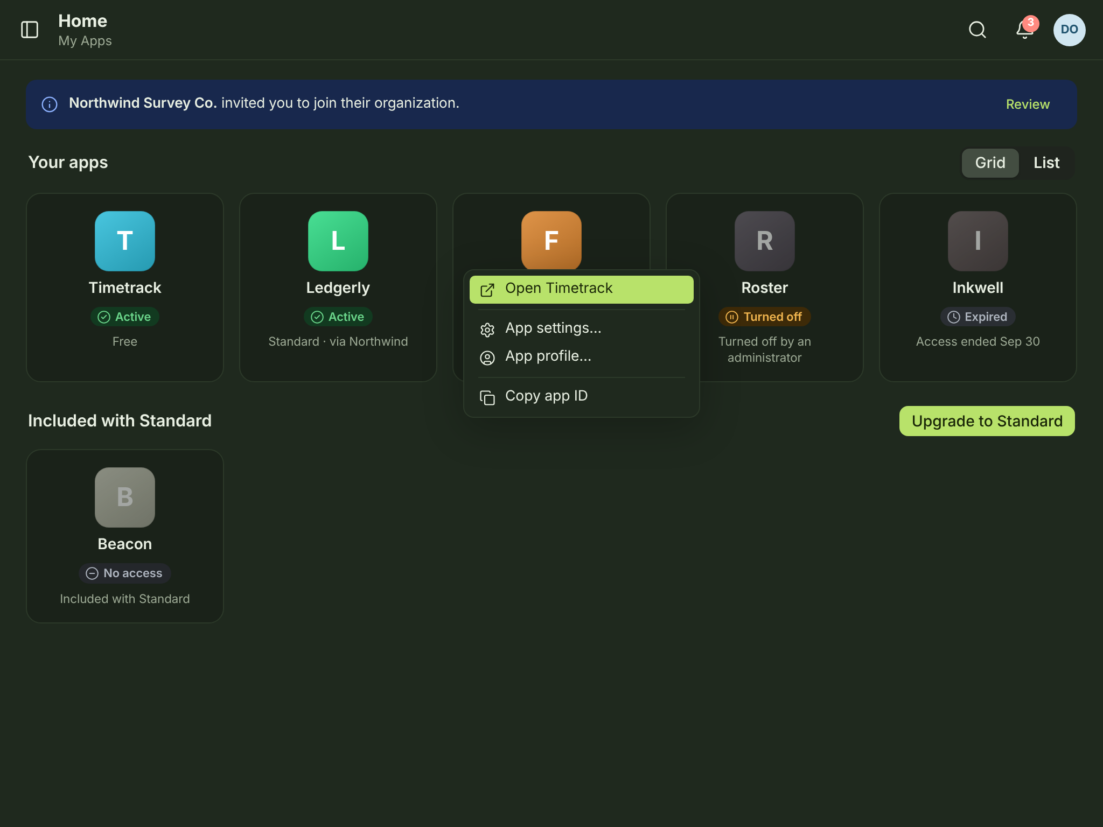This screenshot has height=827, width=1103.
Task: Click the 'Included with Standard' section heading
Action: pos(120,420)
